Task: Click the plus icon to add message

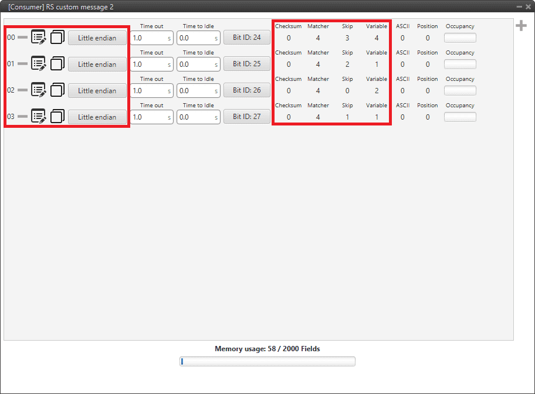Action: coord(520,26)
